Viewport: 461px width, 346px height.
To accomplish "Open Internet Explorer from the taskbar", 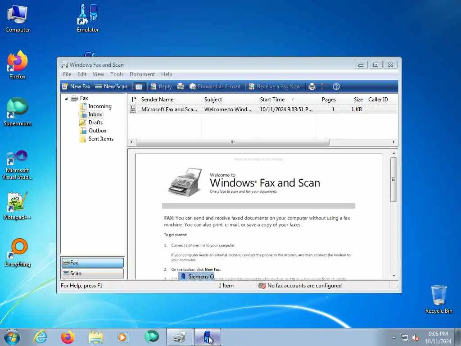I will 40,337.
